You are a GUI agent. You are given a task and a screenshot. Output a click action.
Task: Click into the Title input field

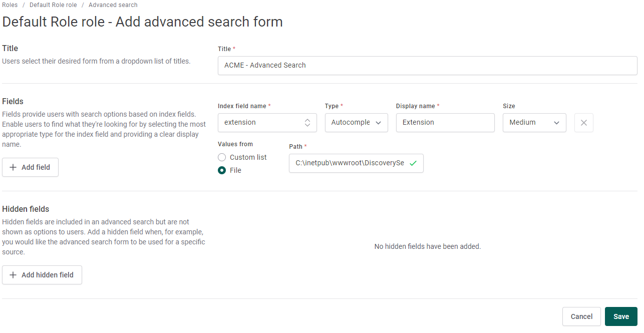(427, 65)
